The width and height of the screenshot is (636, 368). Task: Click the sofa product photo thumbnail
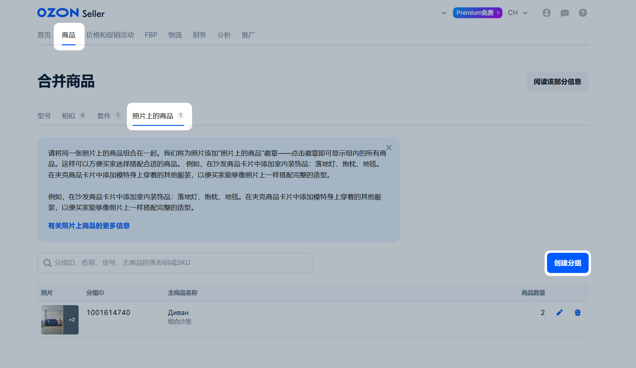click(52, 320)
